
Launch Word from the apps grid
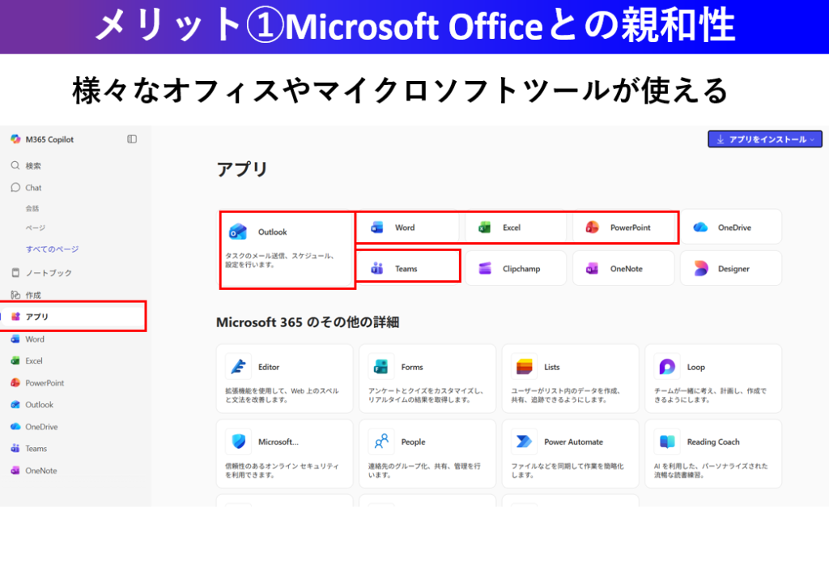point(404,228)
